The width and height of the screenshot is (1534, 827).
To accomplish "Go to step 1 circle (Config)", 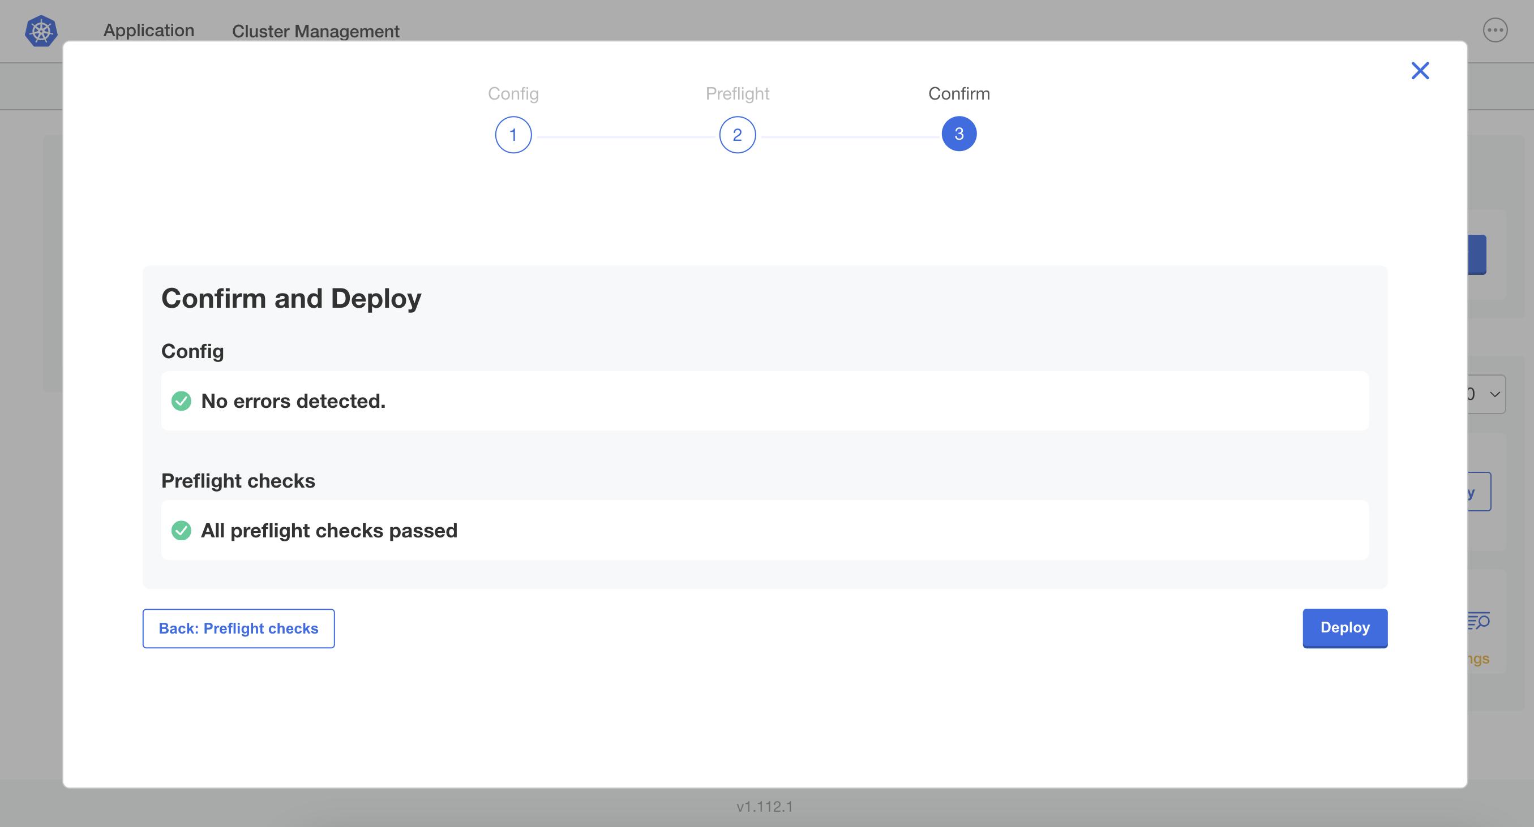I will pyautogui.click(x=513, y=135).
